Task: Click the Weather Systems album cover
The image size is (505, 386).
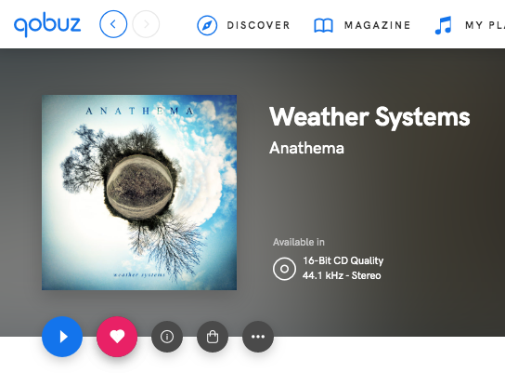Action: click(139, 193)
